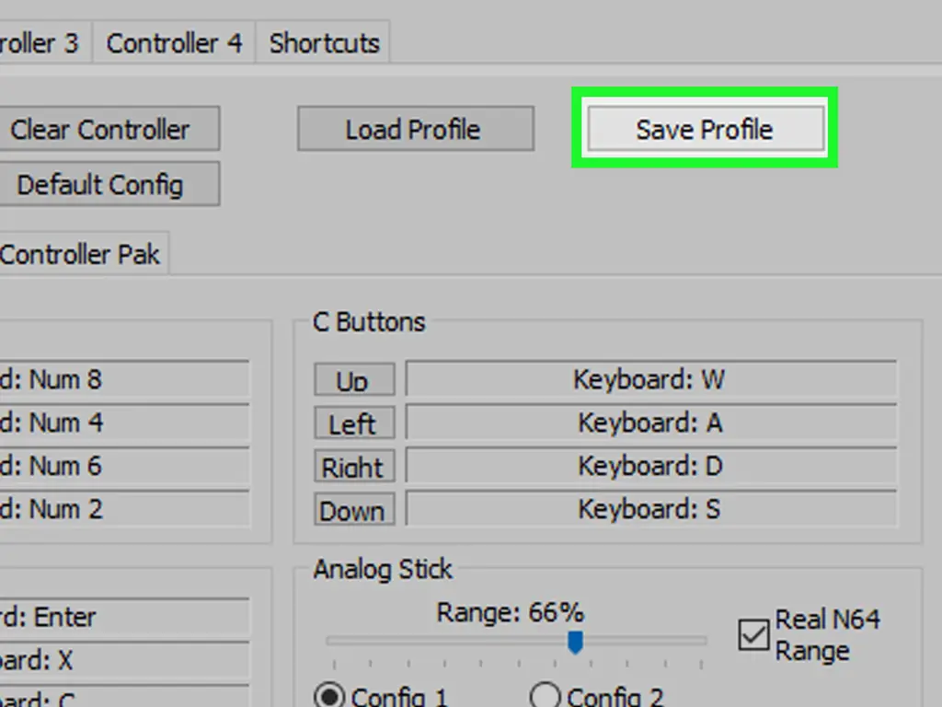
Task: Click the Keyboard: W mapping field
Action: pos(650,379)
